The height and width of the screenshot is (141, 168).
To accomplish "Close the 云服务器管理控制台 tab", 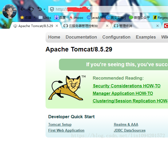I will (x=107, y=26).
